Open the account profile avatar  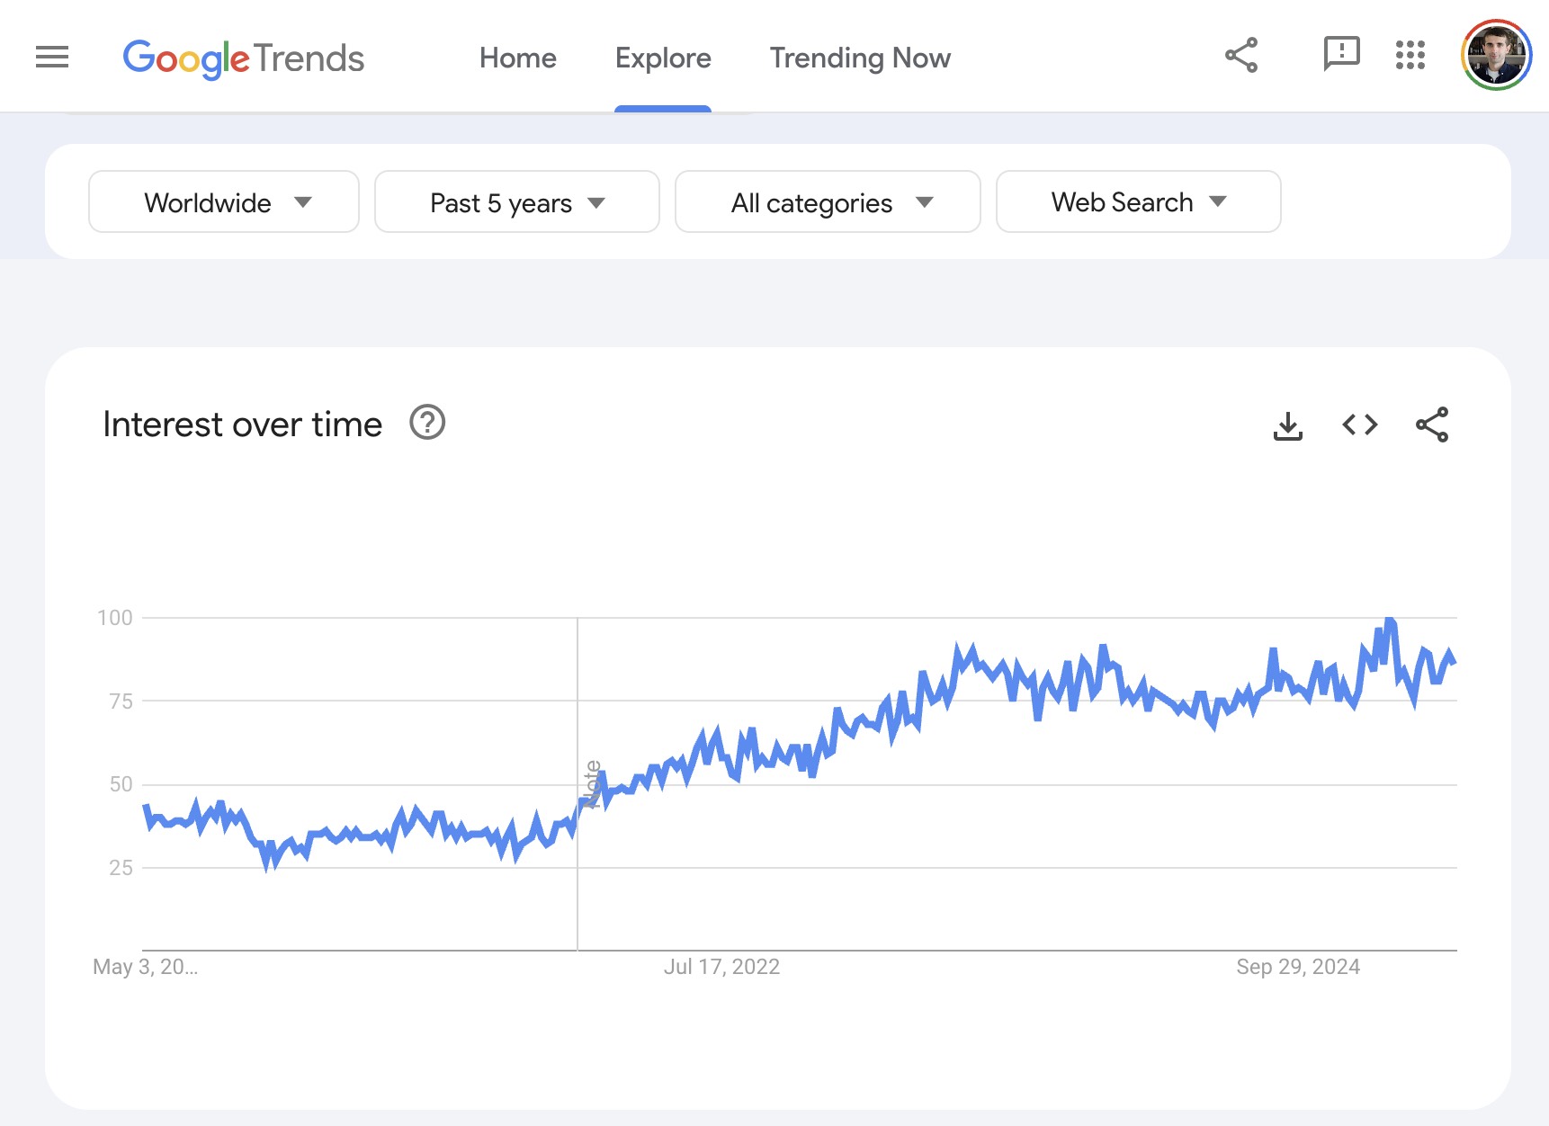coord(1496,56)
